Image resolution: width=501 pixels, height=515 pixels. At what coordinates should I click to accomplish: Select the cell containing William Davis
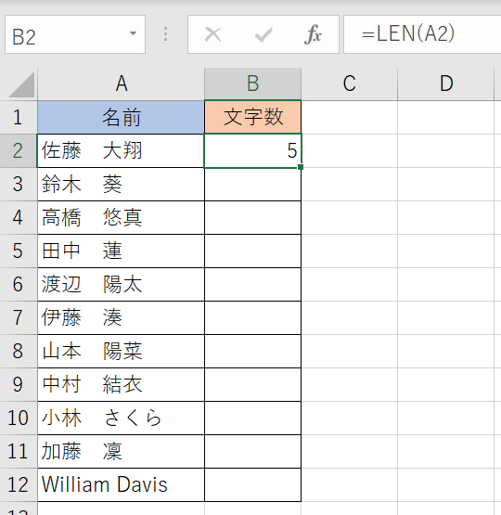[121, 484]
